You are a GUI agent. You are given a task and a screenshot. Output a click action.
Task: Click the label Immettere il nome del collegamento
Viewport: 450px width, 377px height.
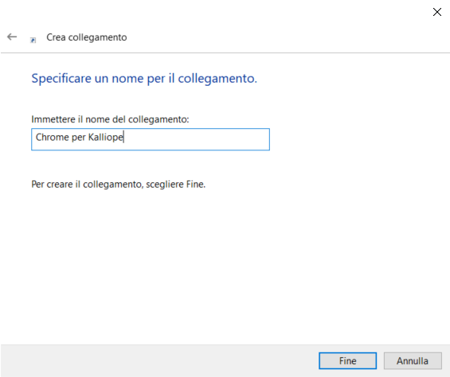click(x=110, y=119)
